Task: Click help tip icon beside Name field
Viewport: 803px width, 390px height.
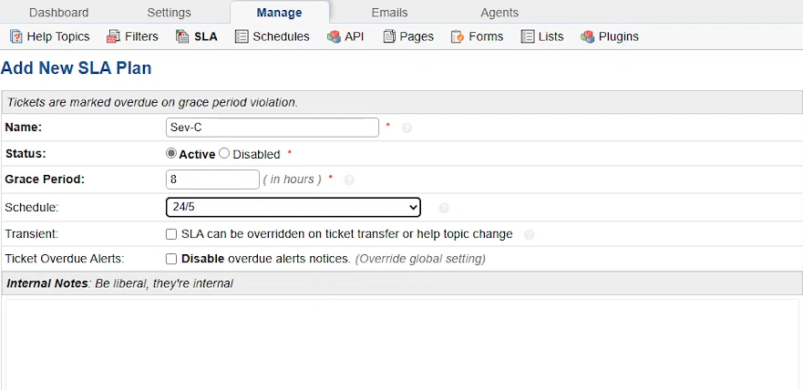Action: (x=407, y=128)
